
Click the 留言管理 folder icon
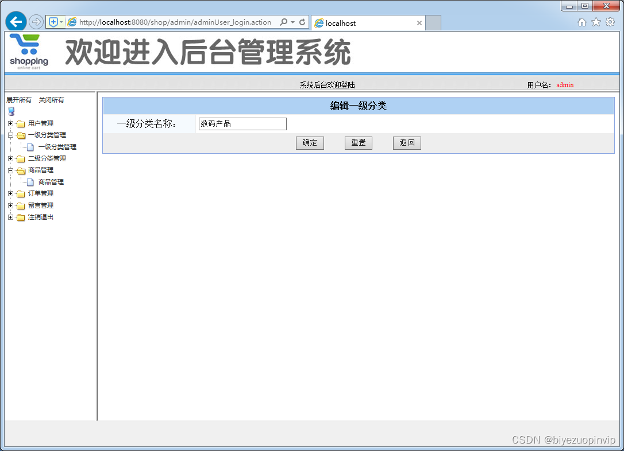21,206
